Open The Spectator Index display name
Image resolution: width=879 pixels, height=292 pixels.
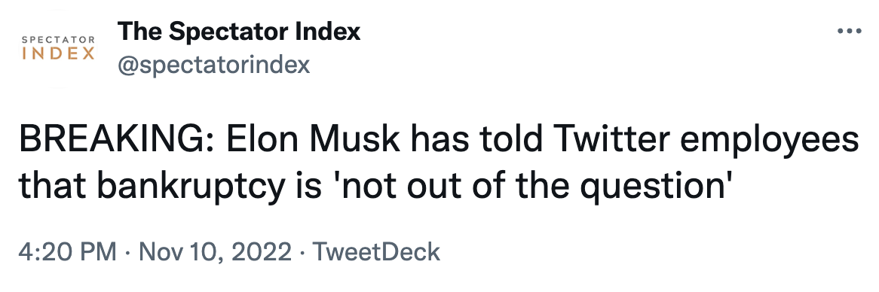pyautogui.click(x=239, y=32)
